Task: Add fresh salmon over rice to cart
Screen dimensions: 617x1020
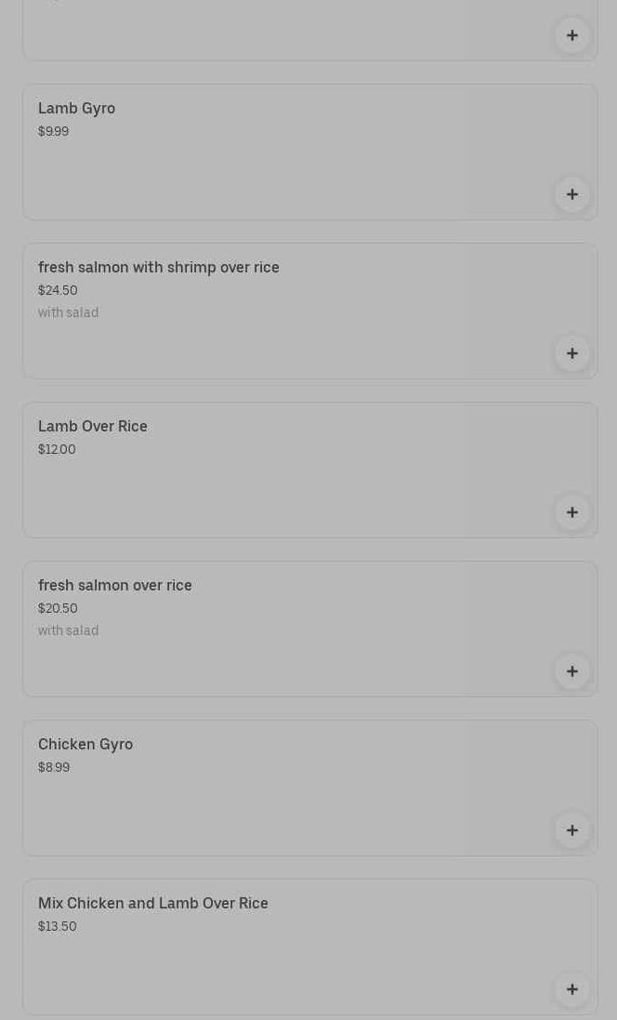Action: pyautogui.click(x=572, y=671)
